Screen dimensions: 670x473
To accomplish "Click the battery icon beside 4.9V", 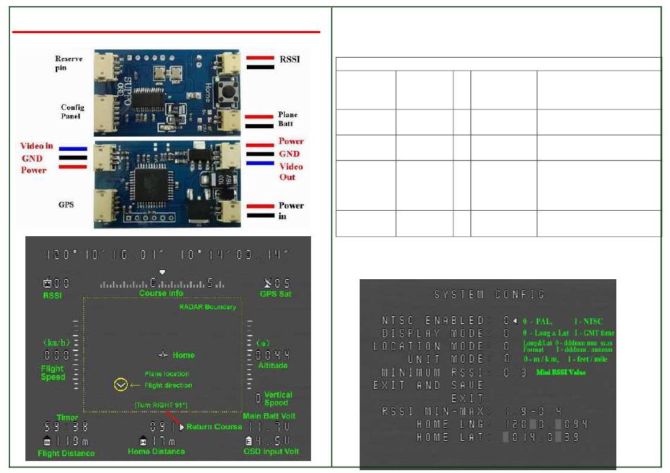I will (x=249, y=440).
